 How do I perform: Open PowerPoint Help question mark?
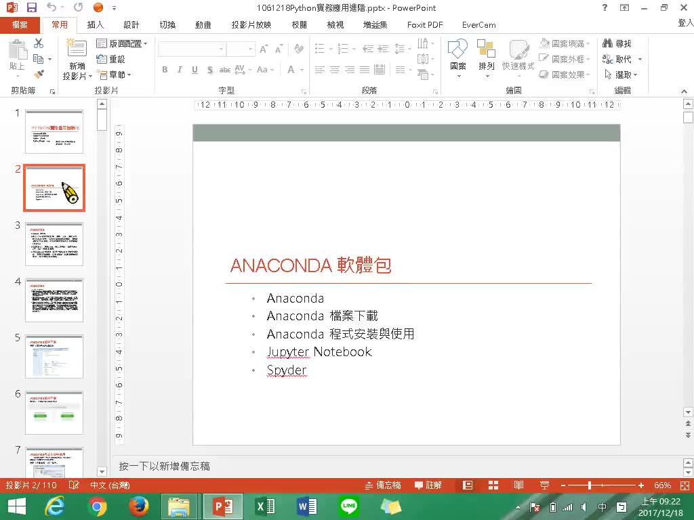605,7
